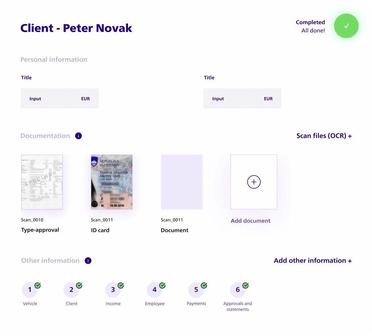Open the Other information info icon
Image resolution: width=372 pixels, height=336 pixels.
[x=88, y=261]
